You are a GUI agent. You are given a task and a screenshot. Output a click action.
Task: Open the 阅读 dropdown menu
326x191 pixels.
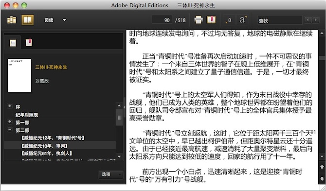pyautogui.click(x=55, y=20)
